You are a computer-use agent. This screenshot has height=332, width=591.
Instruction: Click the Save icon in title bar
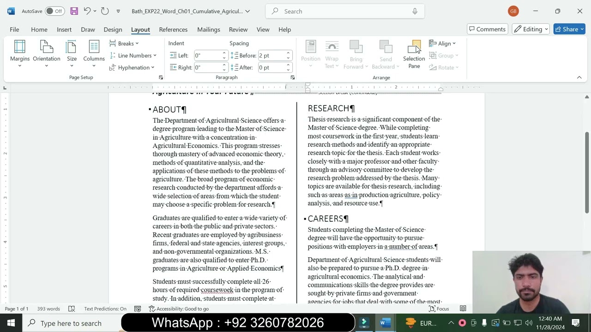(74, 11)
